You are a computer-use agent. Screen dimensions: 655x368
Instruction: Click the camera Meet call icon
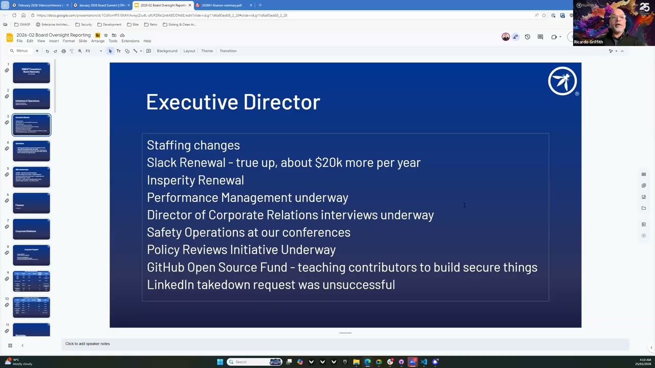(554, 37)
